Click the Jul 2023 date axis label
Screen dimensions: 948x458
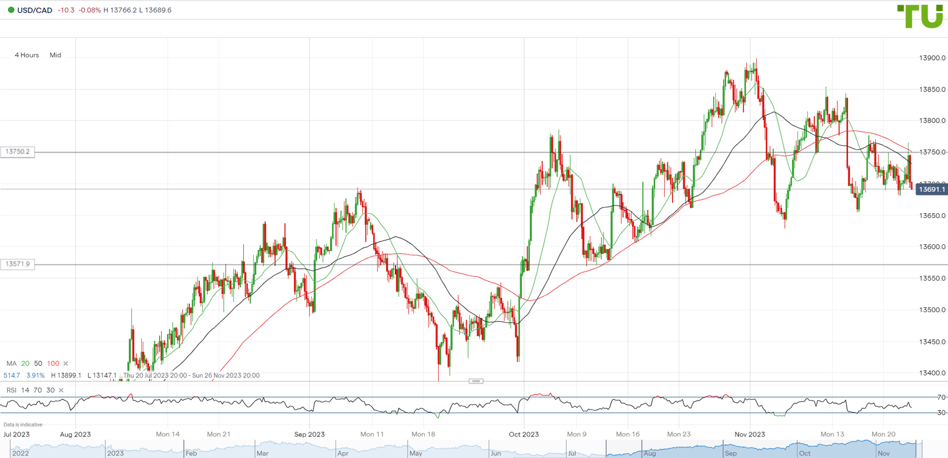tap(16, 434)
